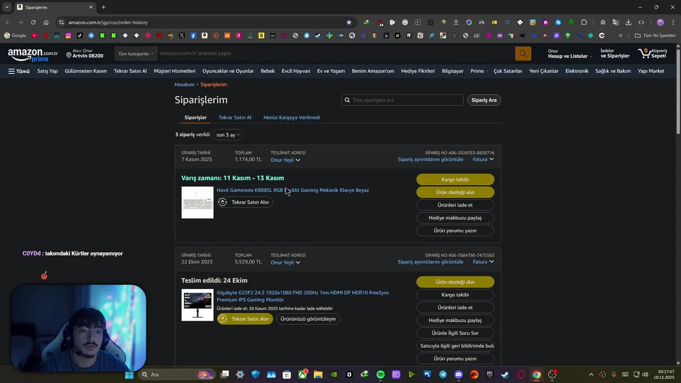Open the Instagram bookmark icon
Viewport: 681px width, 383px height.
pyautogui.click(x=69, y=36)
